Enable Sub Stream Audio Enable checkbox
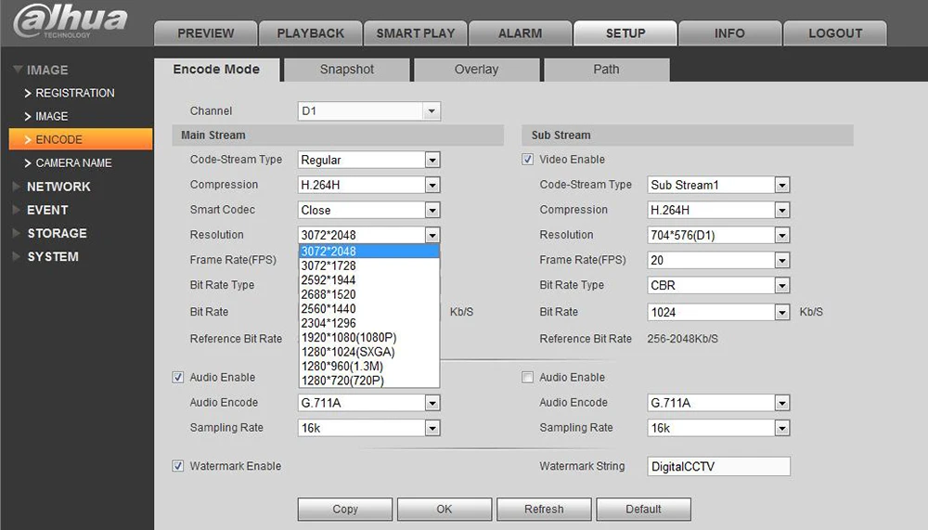Viewport: 928px width, 530px height. [x=527, y=377]
